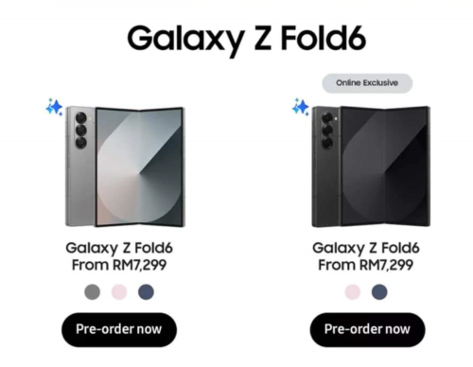Select the gray color swatch
The image size is (473, 367).
point(93,291)
